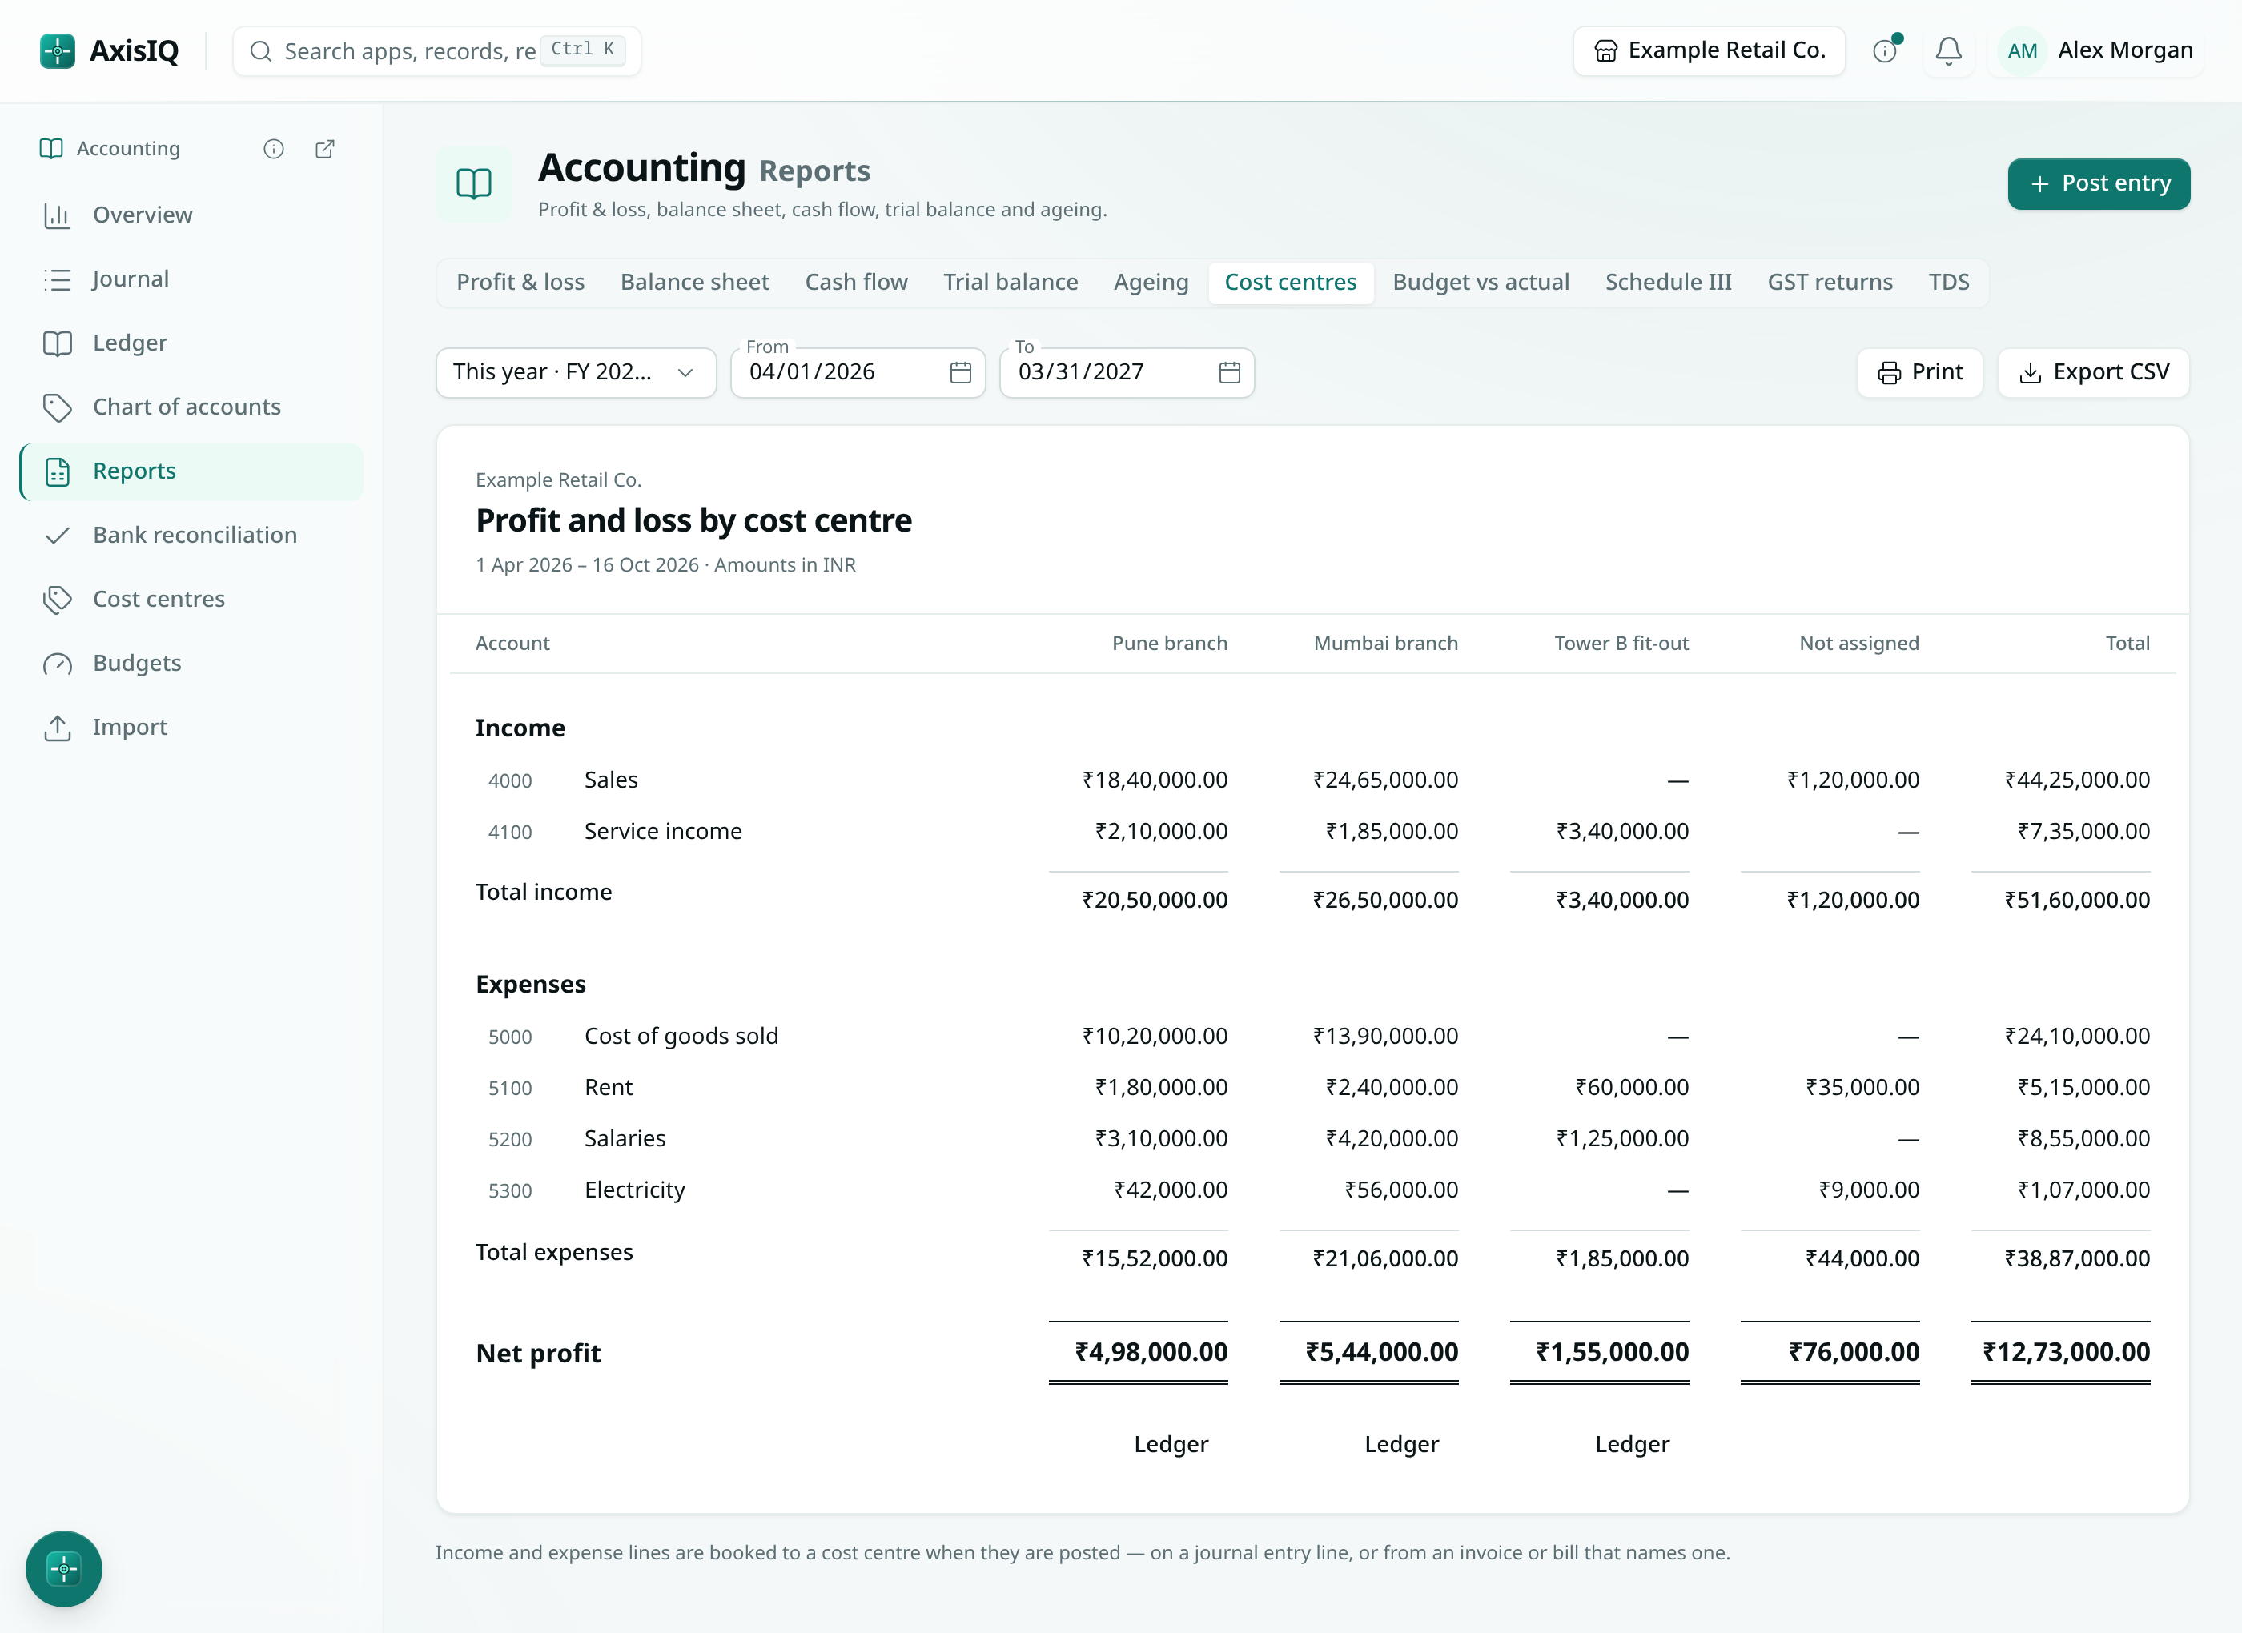Open Accounting in new window icon
Viewport: 2242px width, 1633px height.
pyautogui.click(x=324, y=148)
